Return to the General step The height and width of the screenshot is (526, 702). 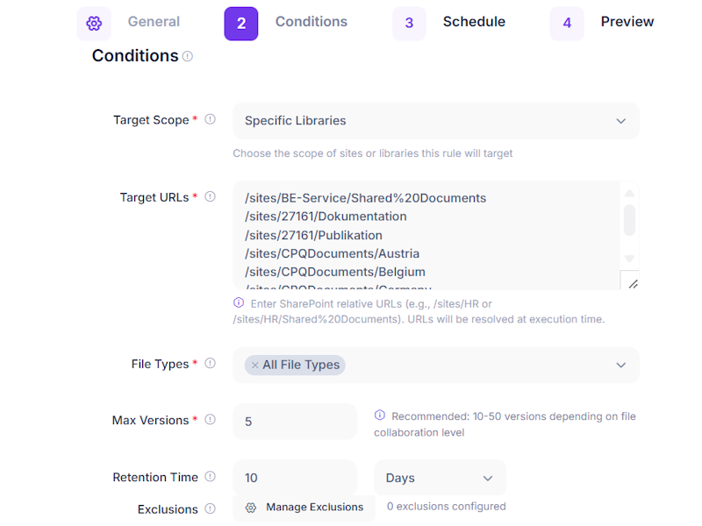[154, 22]
